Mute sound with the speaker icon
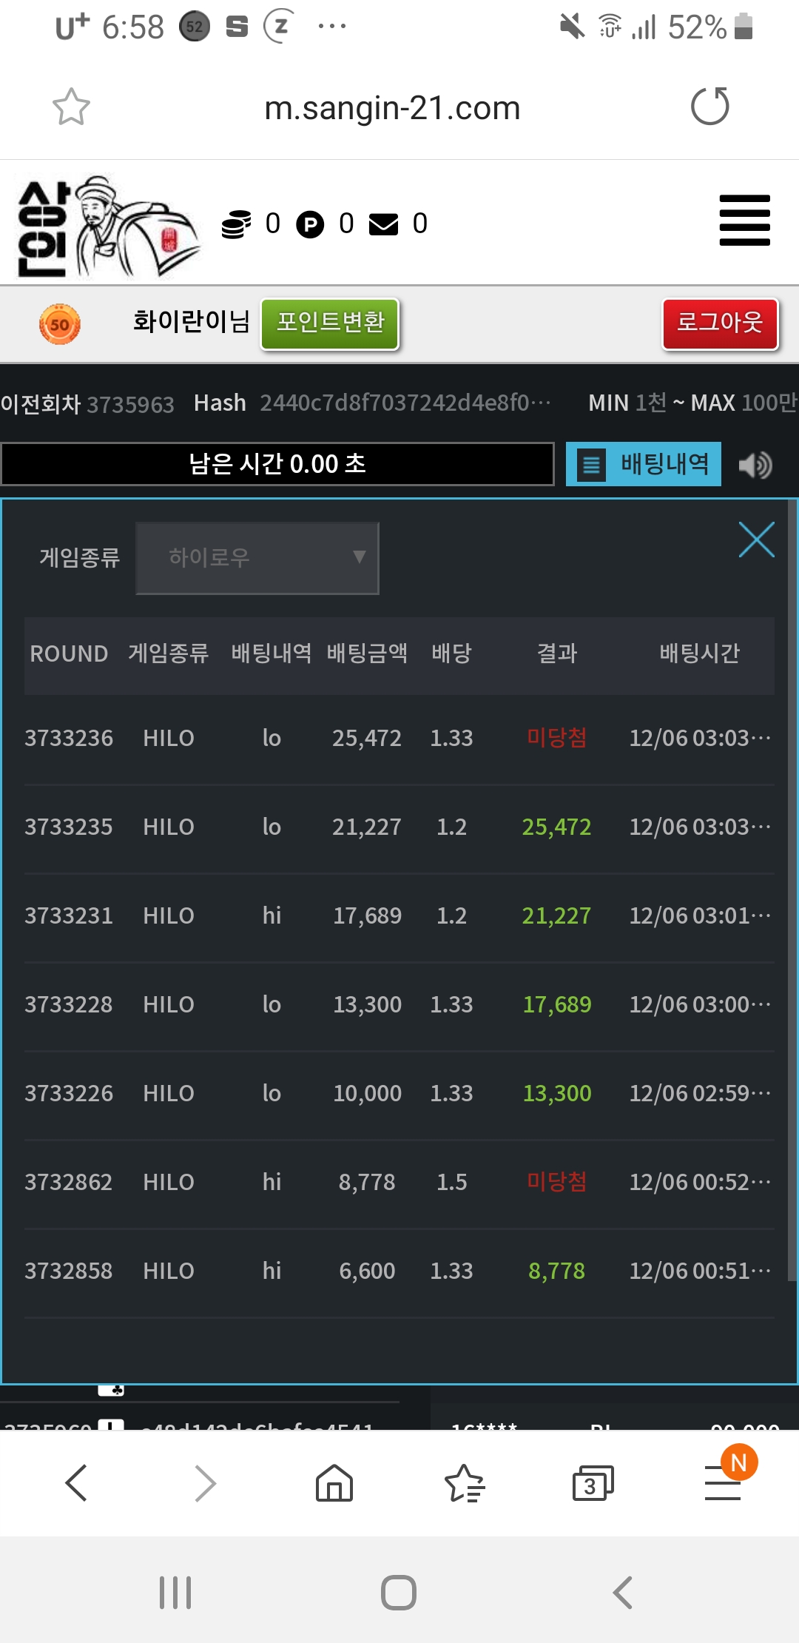 tap(755, 465)
